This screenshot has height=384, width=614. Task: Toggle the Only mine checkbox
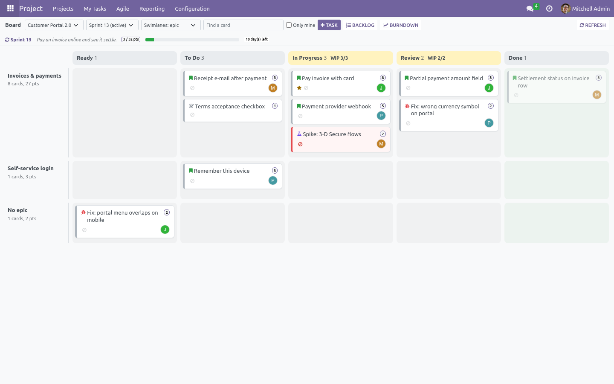tap(289, 25)
